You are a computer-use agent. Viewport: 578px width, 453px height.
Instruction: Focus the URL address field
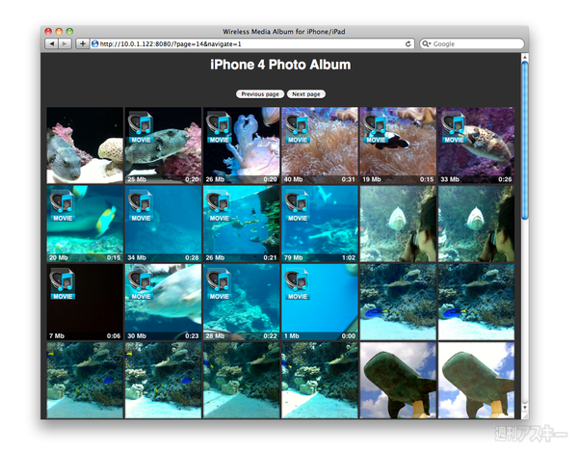tap(252, 43)
